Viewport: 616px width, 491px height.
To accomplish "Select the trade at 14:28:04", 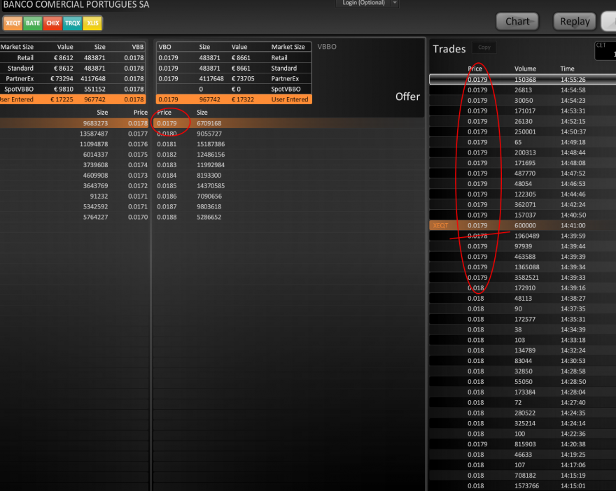I will [522, 392].
